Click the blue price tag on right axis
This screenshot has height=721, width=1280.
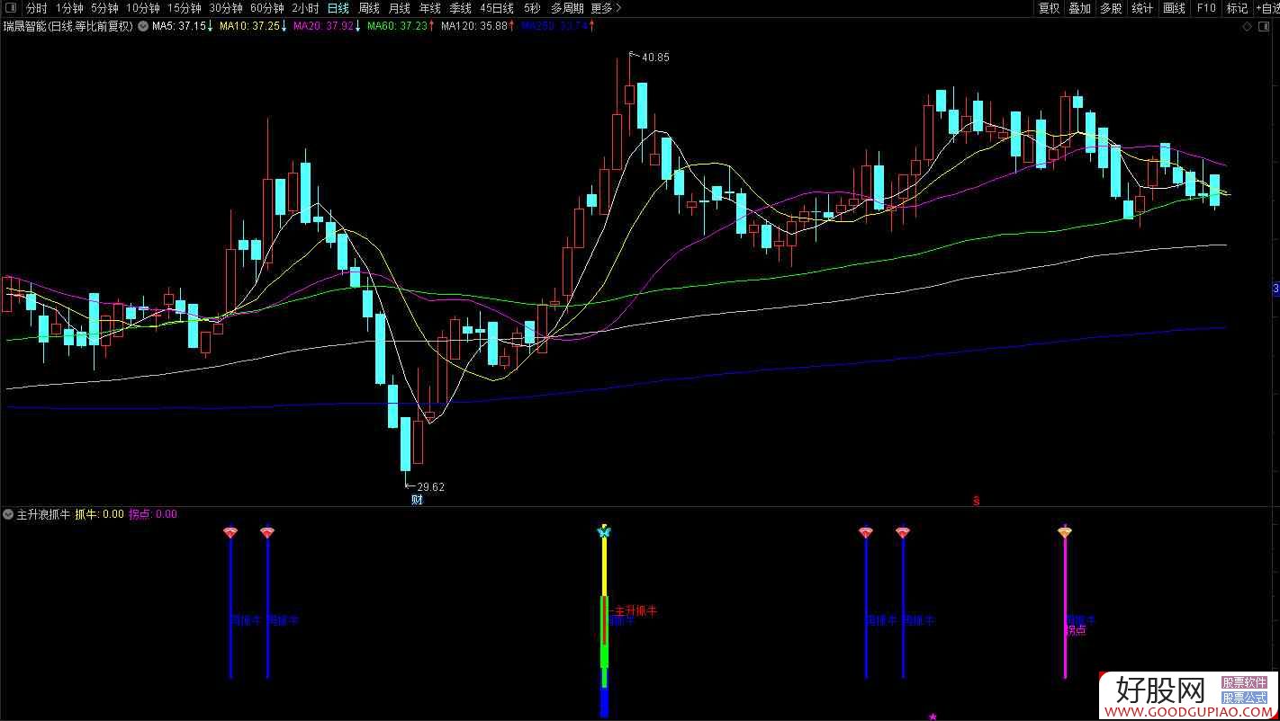[x=1275, y=289]
